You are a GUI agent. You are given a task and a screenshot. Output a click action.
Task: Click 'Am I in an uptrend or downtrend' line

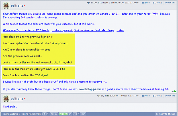tap(35, 43)
